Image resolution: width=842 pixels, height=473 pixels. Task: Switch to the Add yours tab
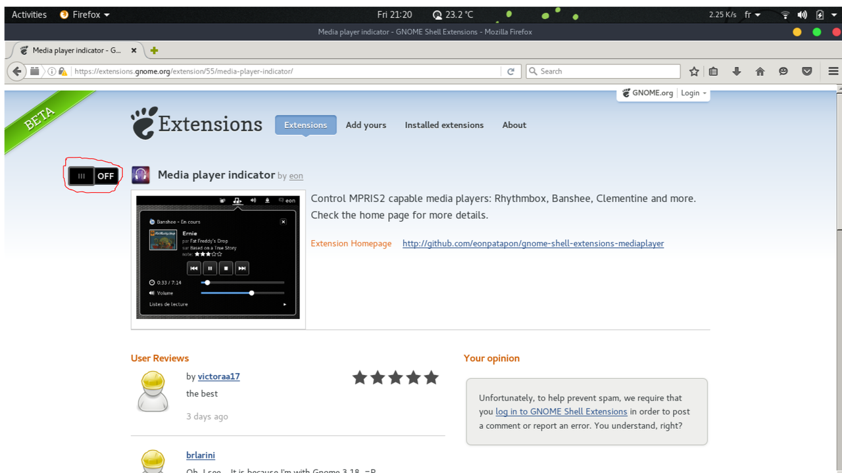[366, 125]
